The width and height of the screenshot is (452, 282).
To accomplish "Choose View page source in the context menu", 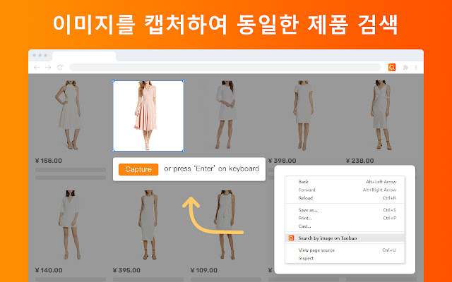I will point(345,250).
